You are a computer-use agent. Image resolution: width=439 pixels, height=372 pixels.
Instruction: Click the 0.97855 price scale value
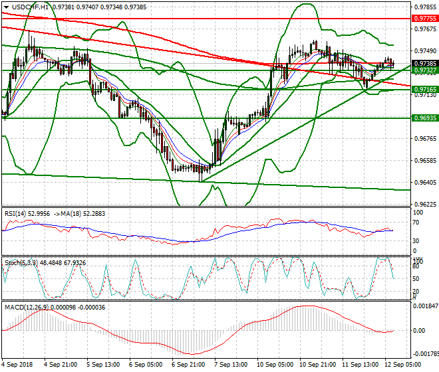[x=426, y=7]
